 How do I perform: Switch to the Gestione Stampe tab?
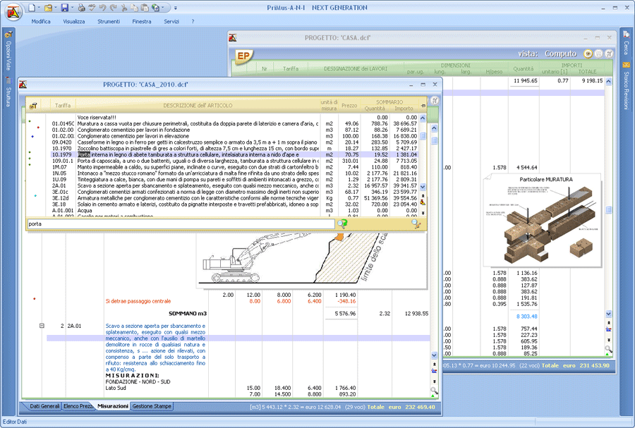tap(152, 407)
